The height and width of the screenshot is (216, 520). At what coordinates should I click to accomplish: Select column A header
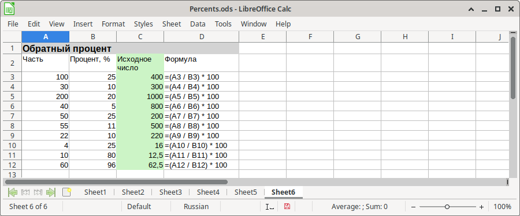[x=46, y=37]
